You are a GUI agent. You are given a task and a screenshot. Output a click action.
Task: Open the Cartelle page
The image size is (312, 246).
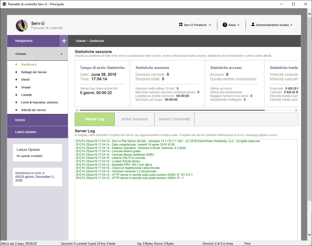26,95
